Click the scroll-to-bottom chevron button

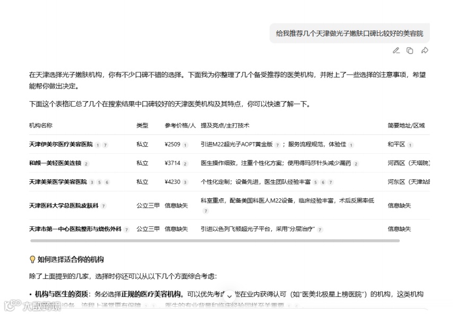pos(229,296)
